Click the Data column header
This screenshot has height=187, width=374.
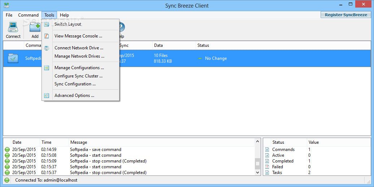[174, 45]
